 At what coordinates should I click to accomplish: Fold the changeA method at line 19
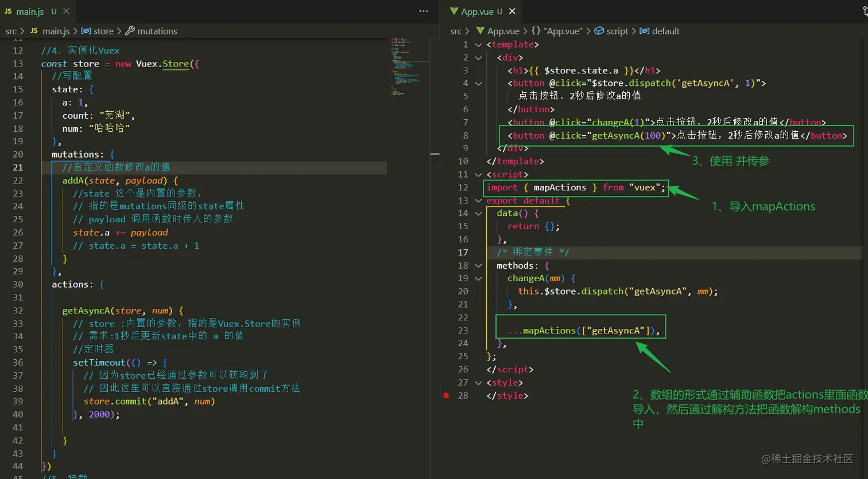pyautogui.click(x=478, y=278)
